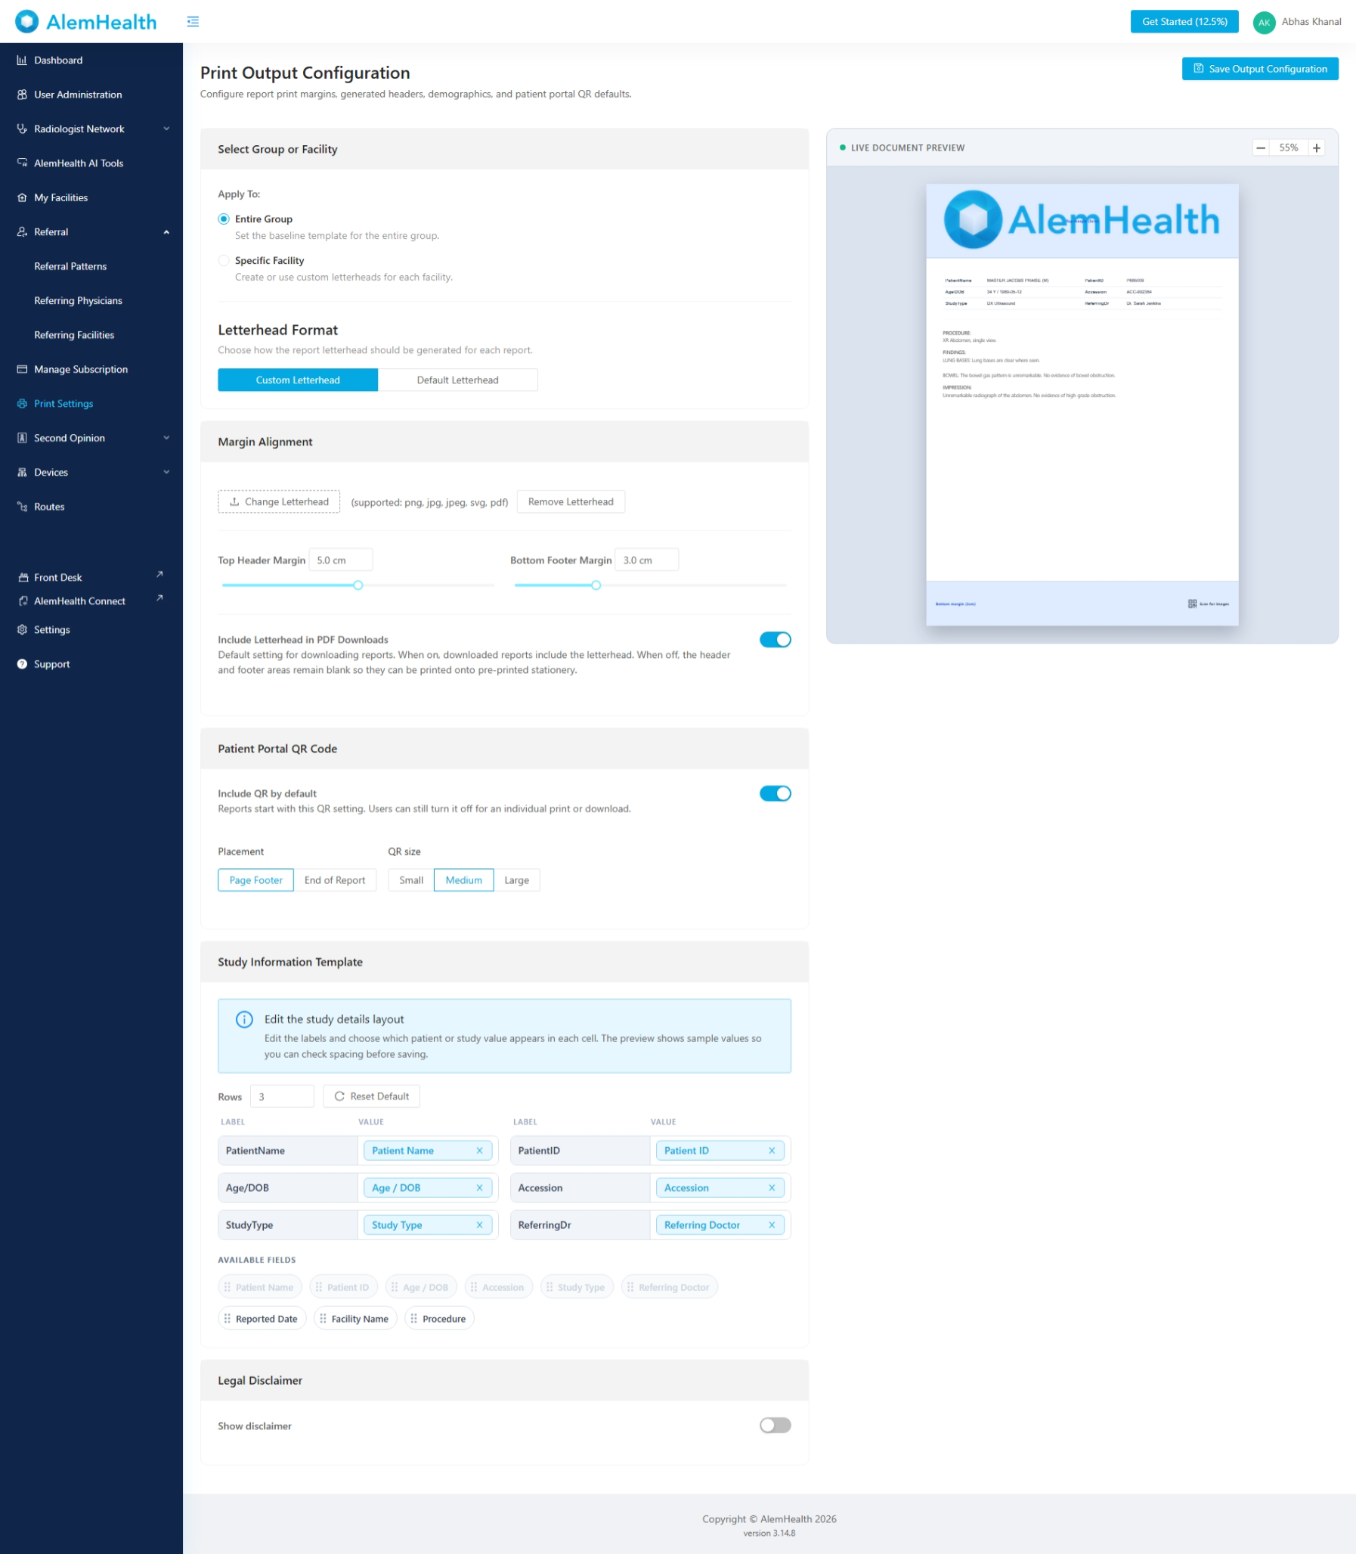Click the Print Settings printer icon
This screenshot has height=1554, width=1356.
tap(22, 404)
